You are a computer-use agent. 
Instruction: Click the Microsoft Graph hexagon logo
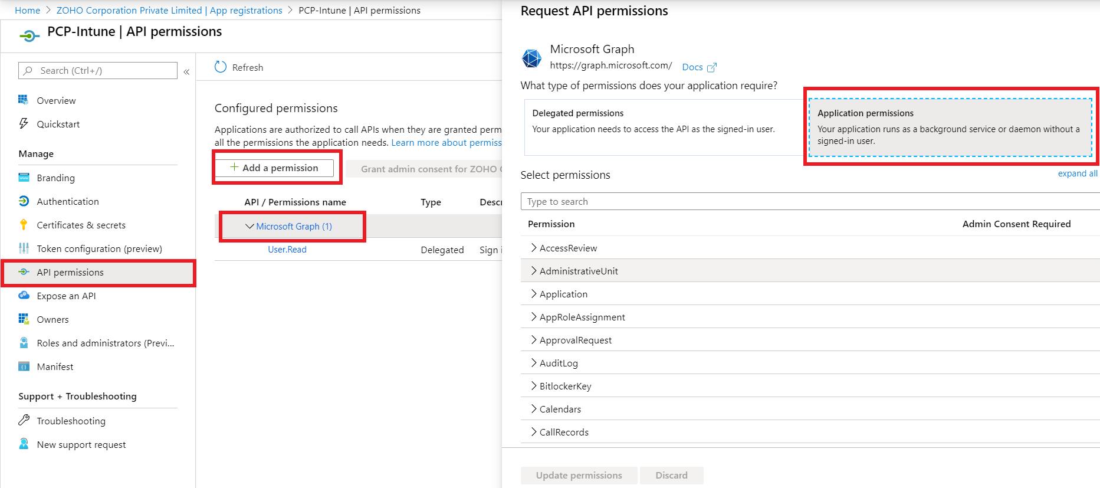click(x=531, y=58)
